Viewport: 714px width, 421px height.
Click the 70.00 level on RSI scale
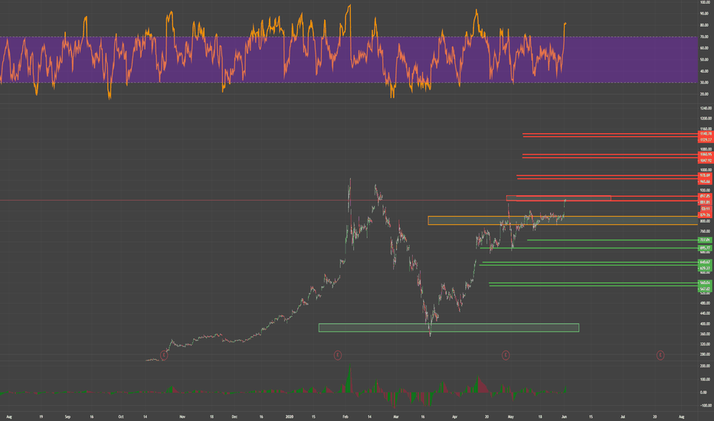pyautogui.click(x=704, y=37)
